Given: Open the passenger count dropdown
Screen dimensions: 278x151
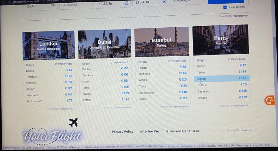Looking at the screenshot, I should [188, 1].
